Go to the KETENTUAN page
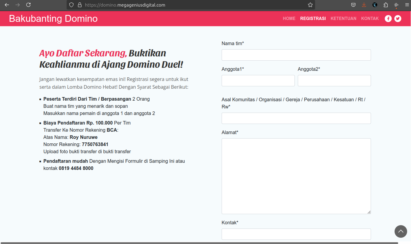This screenshot has height=244, width=411. pyautogui.click(x=343, y=19)
